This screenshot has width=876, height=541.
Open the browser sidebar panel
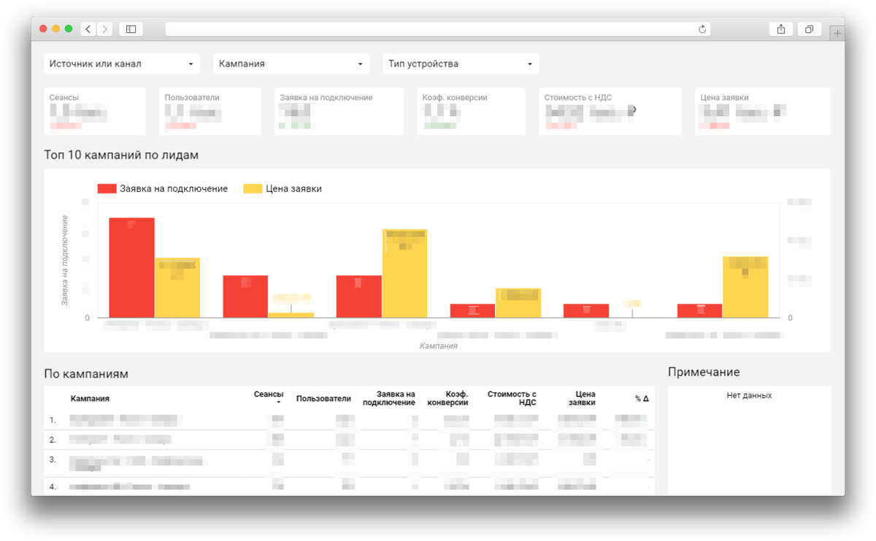pos(130,28)
